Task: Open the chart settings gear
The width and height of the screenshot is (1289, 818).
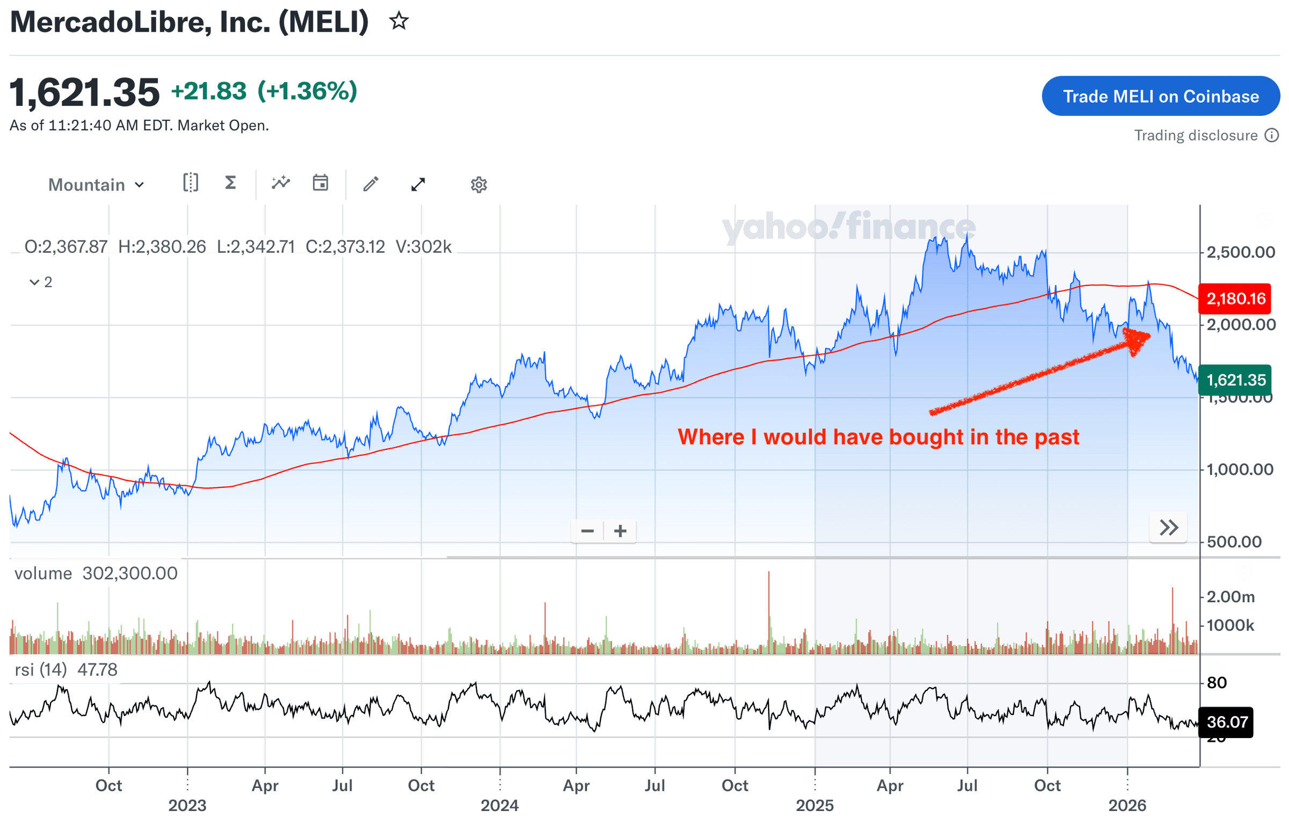Action: pyautogui.click(x=478, y=185)
